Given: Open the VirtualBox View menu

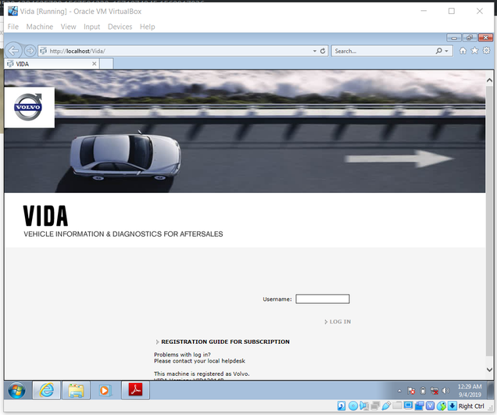Looking at the screenshot, I should tap(69, 27).
